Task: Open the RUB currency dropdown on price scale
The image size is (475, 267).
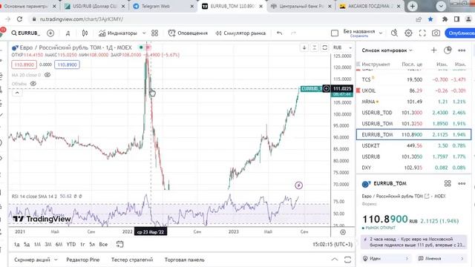Action: (342, 47)
